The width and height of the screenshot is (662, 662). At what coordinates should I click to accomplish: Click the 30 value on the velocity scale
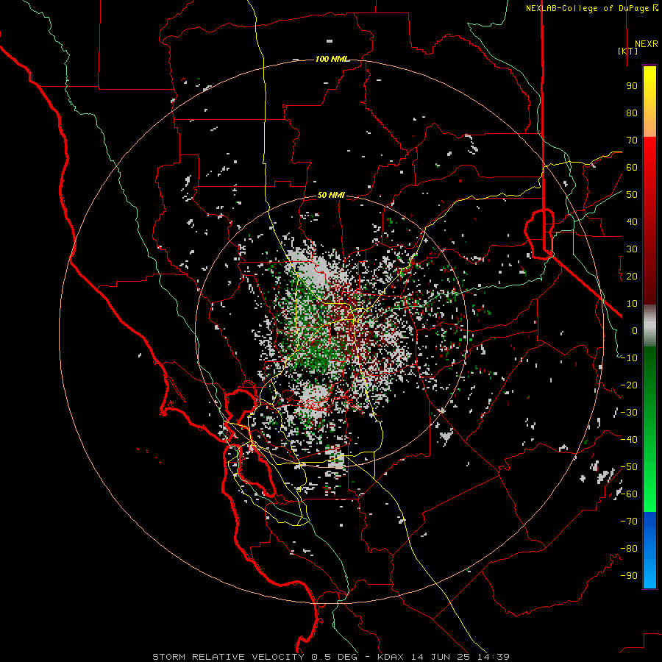(632, 249)
